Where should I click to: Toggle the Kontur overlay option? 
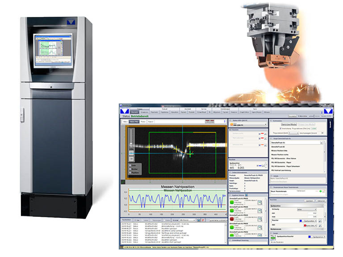coord(130,169)
